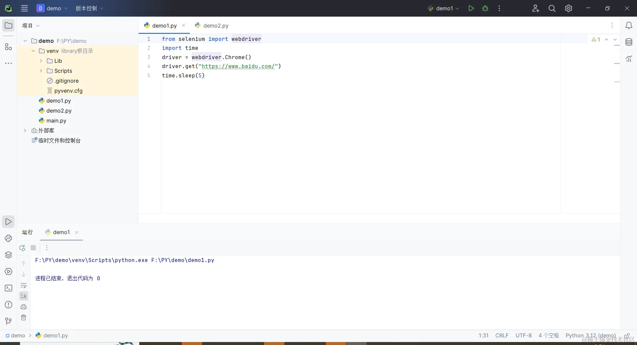Clear all console output with trash icon

pos(24,317)
